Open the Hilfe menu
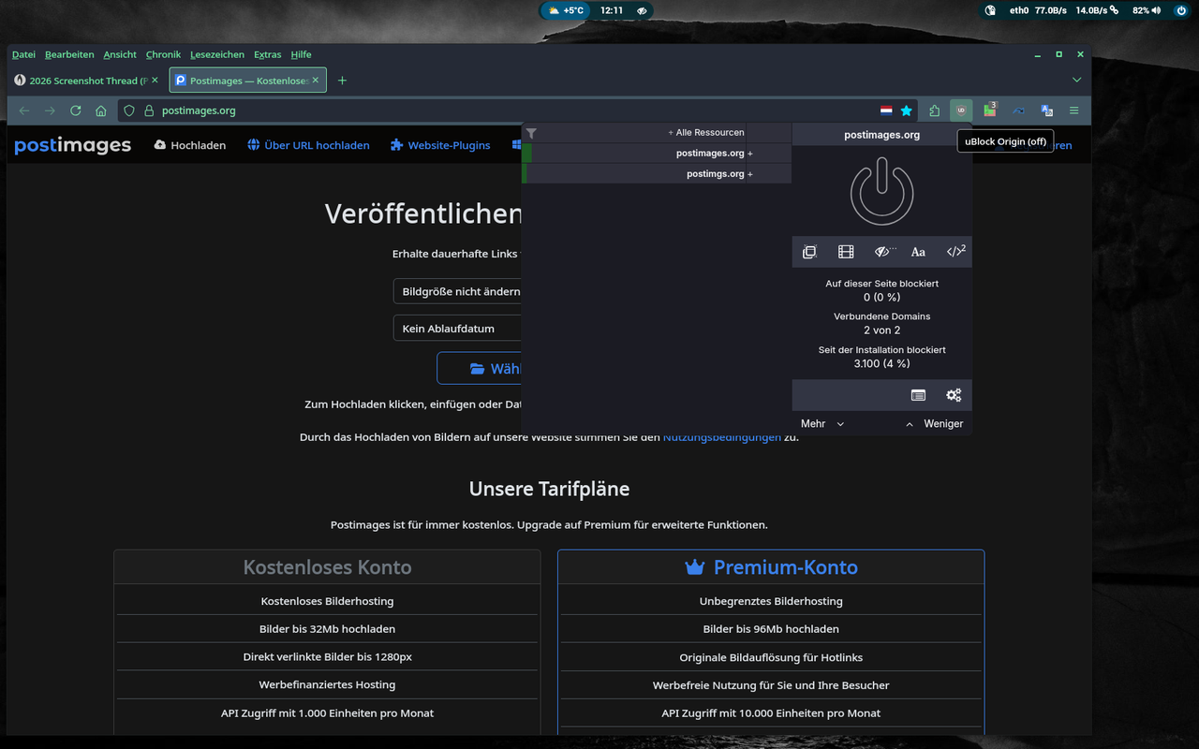Image resolution: width=1199 pixels, height=749 pixels. pos(301,54)
